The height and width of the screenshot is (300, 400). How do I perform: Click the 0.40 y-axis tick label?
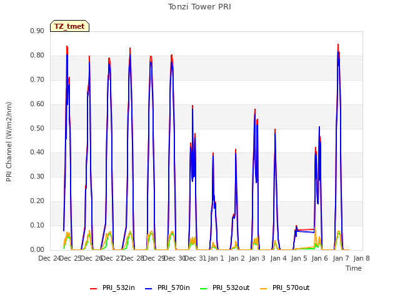[37, 152]
